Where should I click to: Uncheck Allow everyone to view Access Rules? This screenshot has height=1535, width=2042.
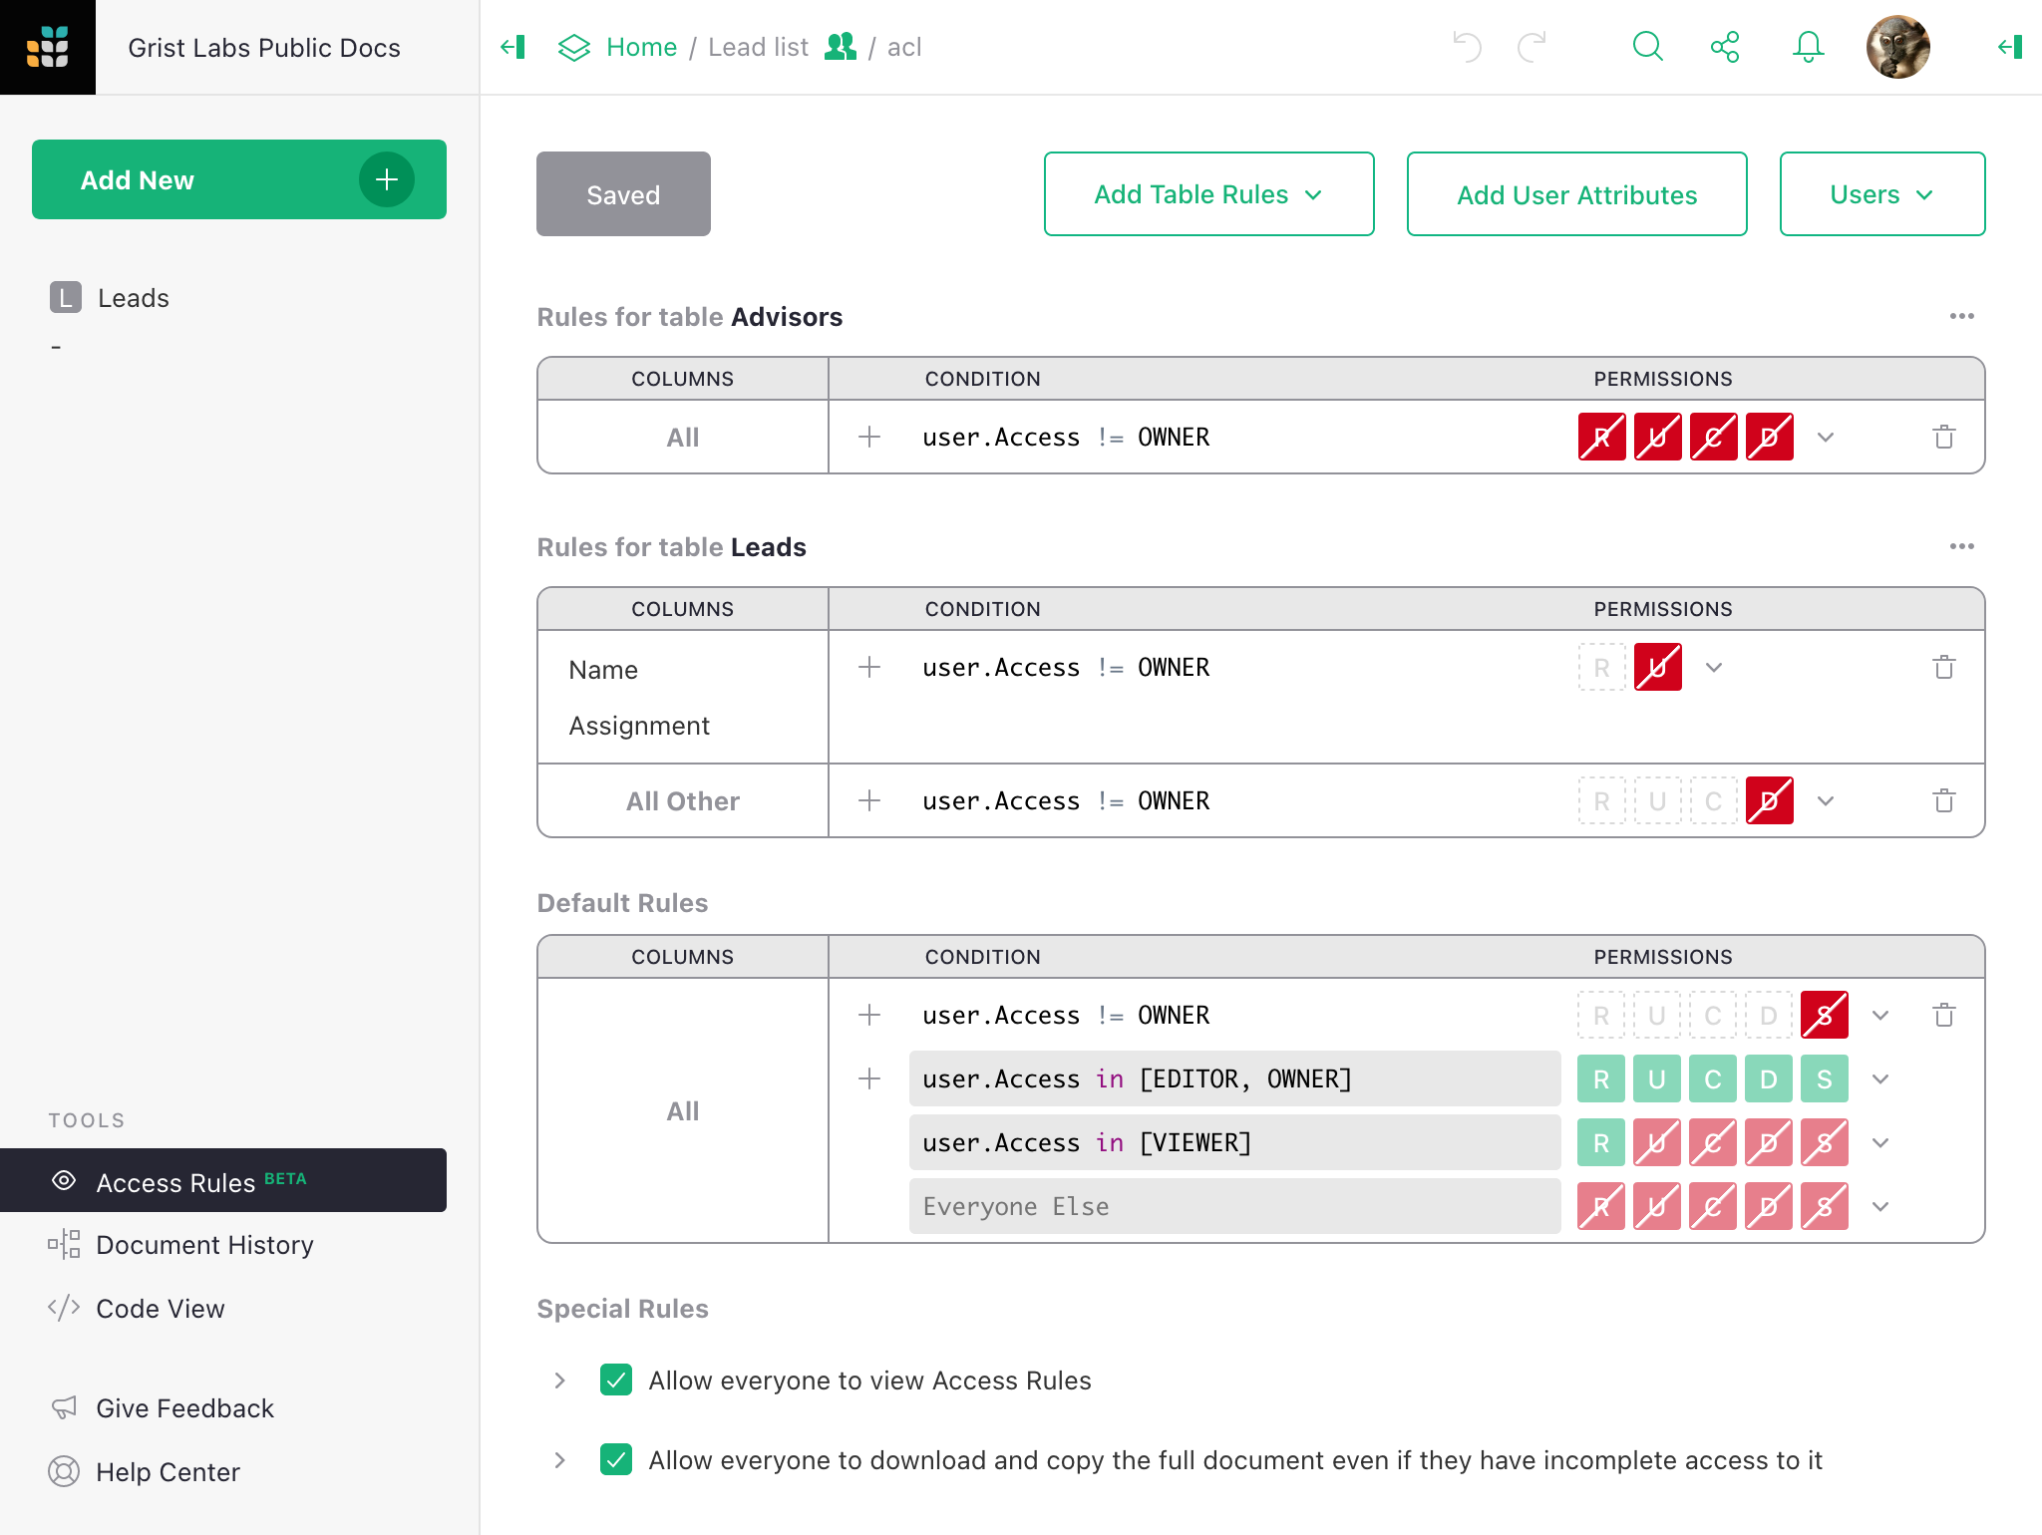616,1380
